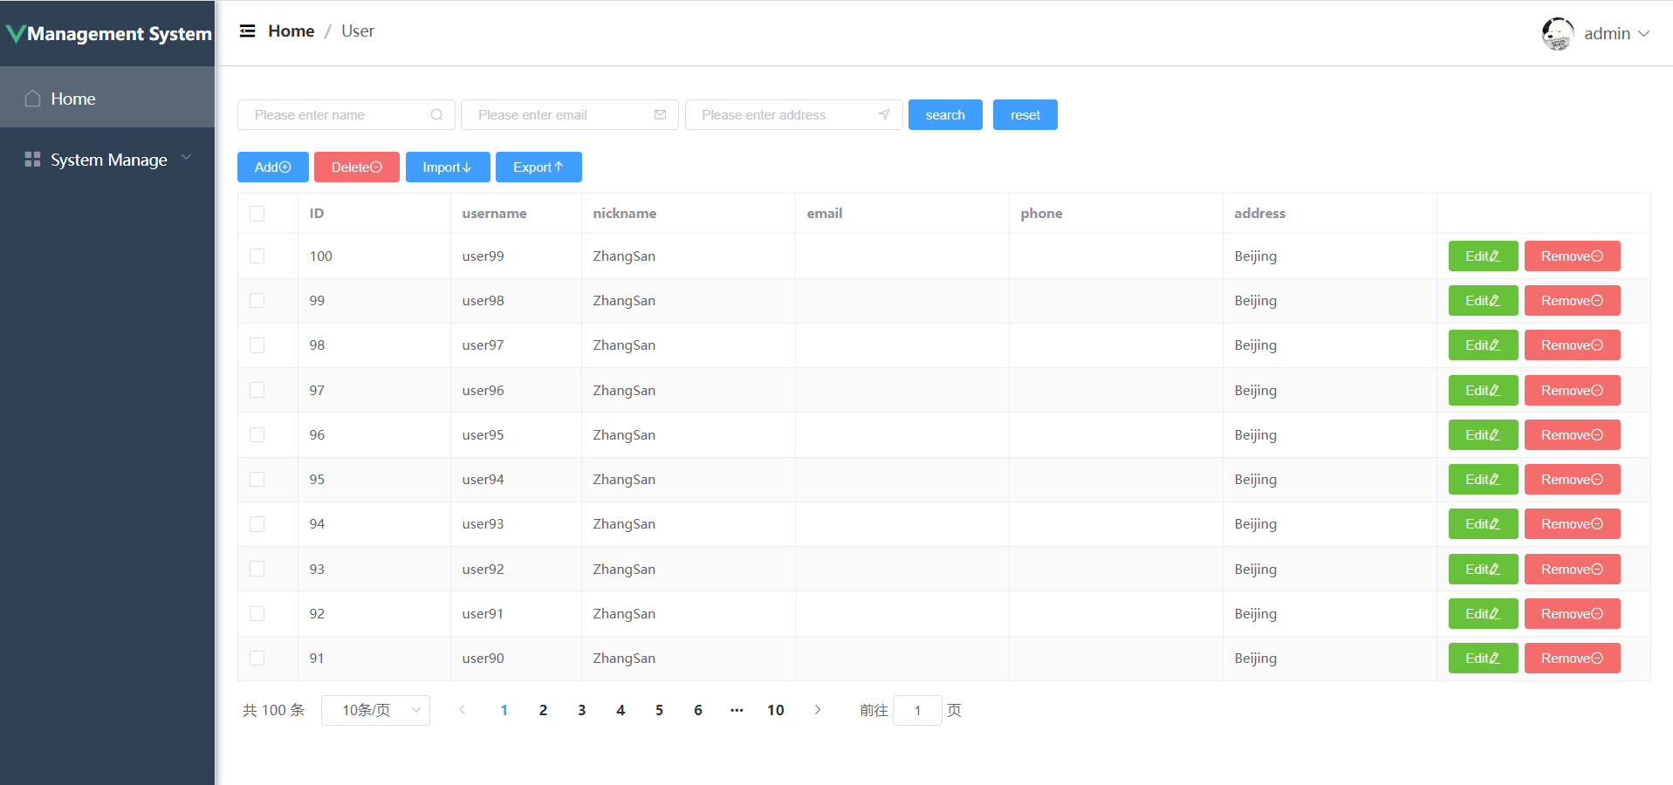This screenshot has height=785, width=1673.
Task: Edit the user94 row
Action: (1483, 480)
